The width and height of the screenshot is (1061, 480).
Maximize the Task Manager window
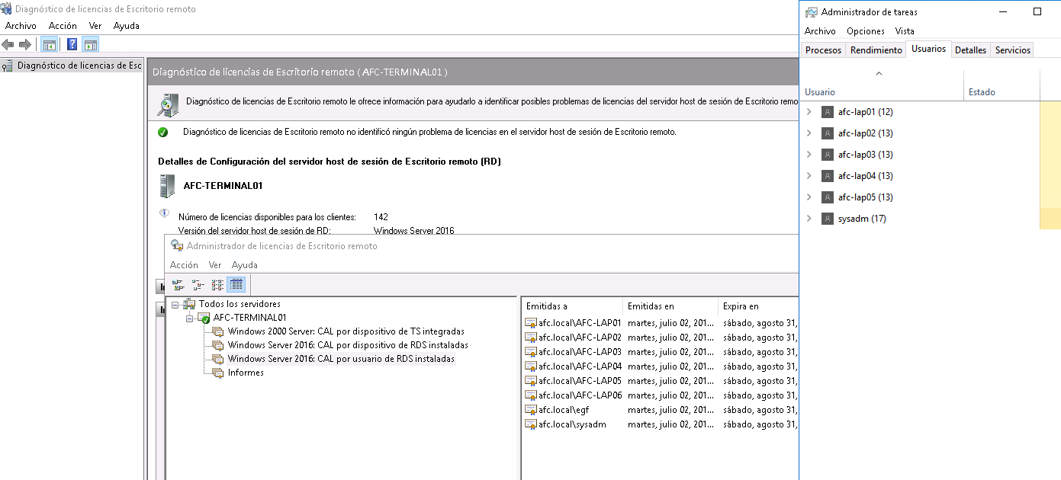pyautogui.click(x=1037, y=11)
